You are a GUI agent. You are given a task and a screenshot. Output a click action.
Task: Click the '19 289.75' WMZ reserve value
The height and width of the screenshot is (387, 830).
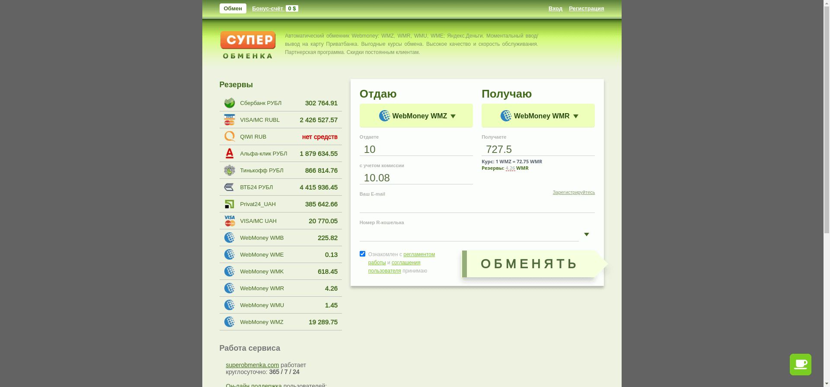(x=323, y=322)
